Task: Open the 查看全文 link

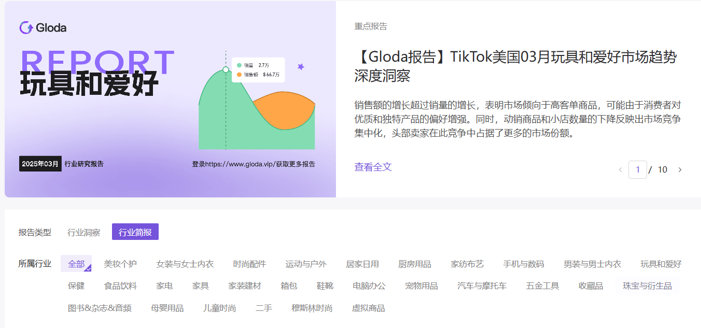Action: pyautogui.click(x=373, y=167)
